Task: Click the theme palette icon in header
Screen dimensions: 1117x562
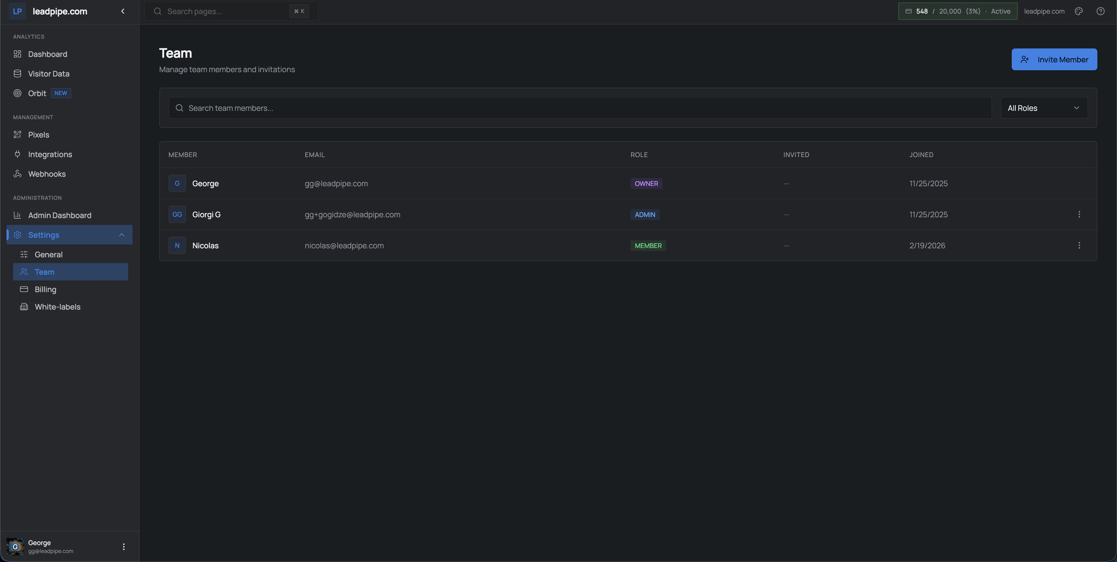Action: pyautogui.click(x=1079, y=11)
